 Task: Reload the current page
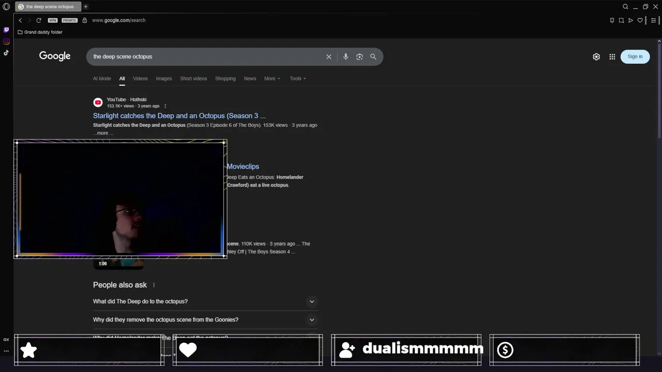click(39, 20)
